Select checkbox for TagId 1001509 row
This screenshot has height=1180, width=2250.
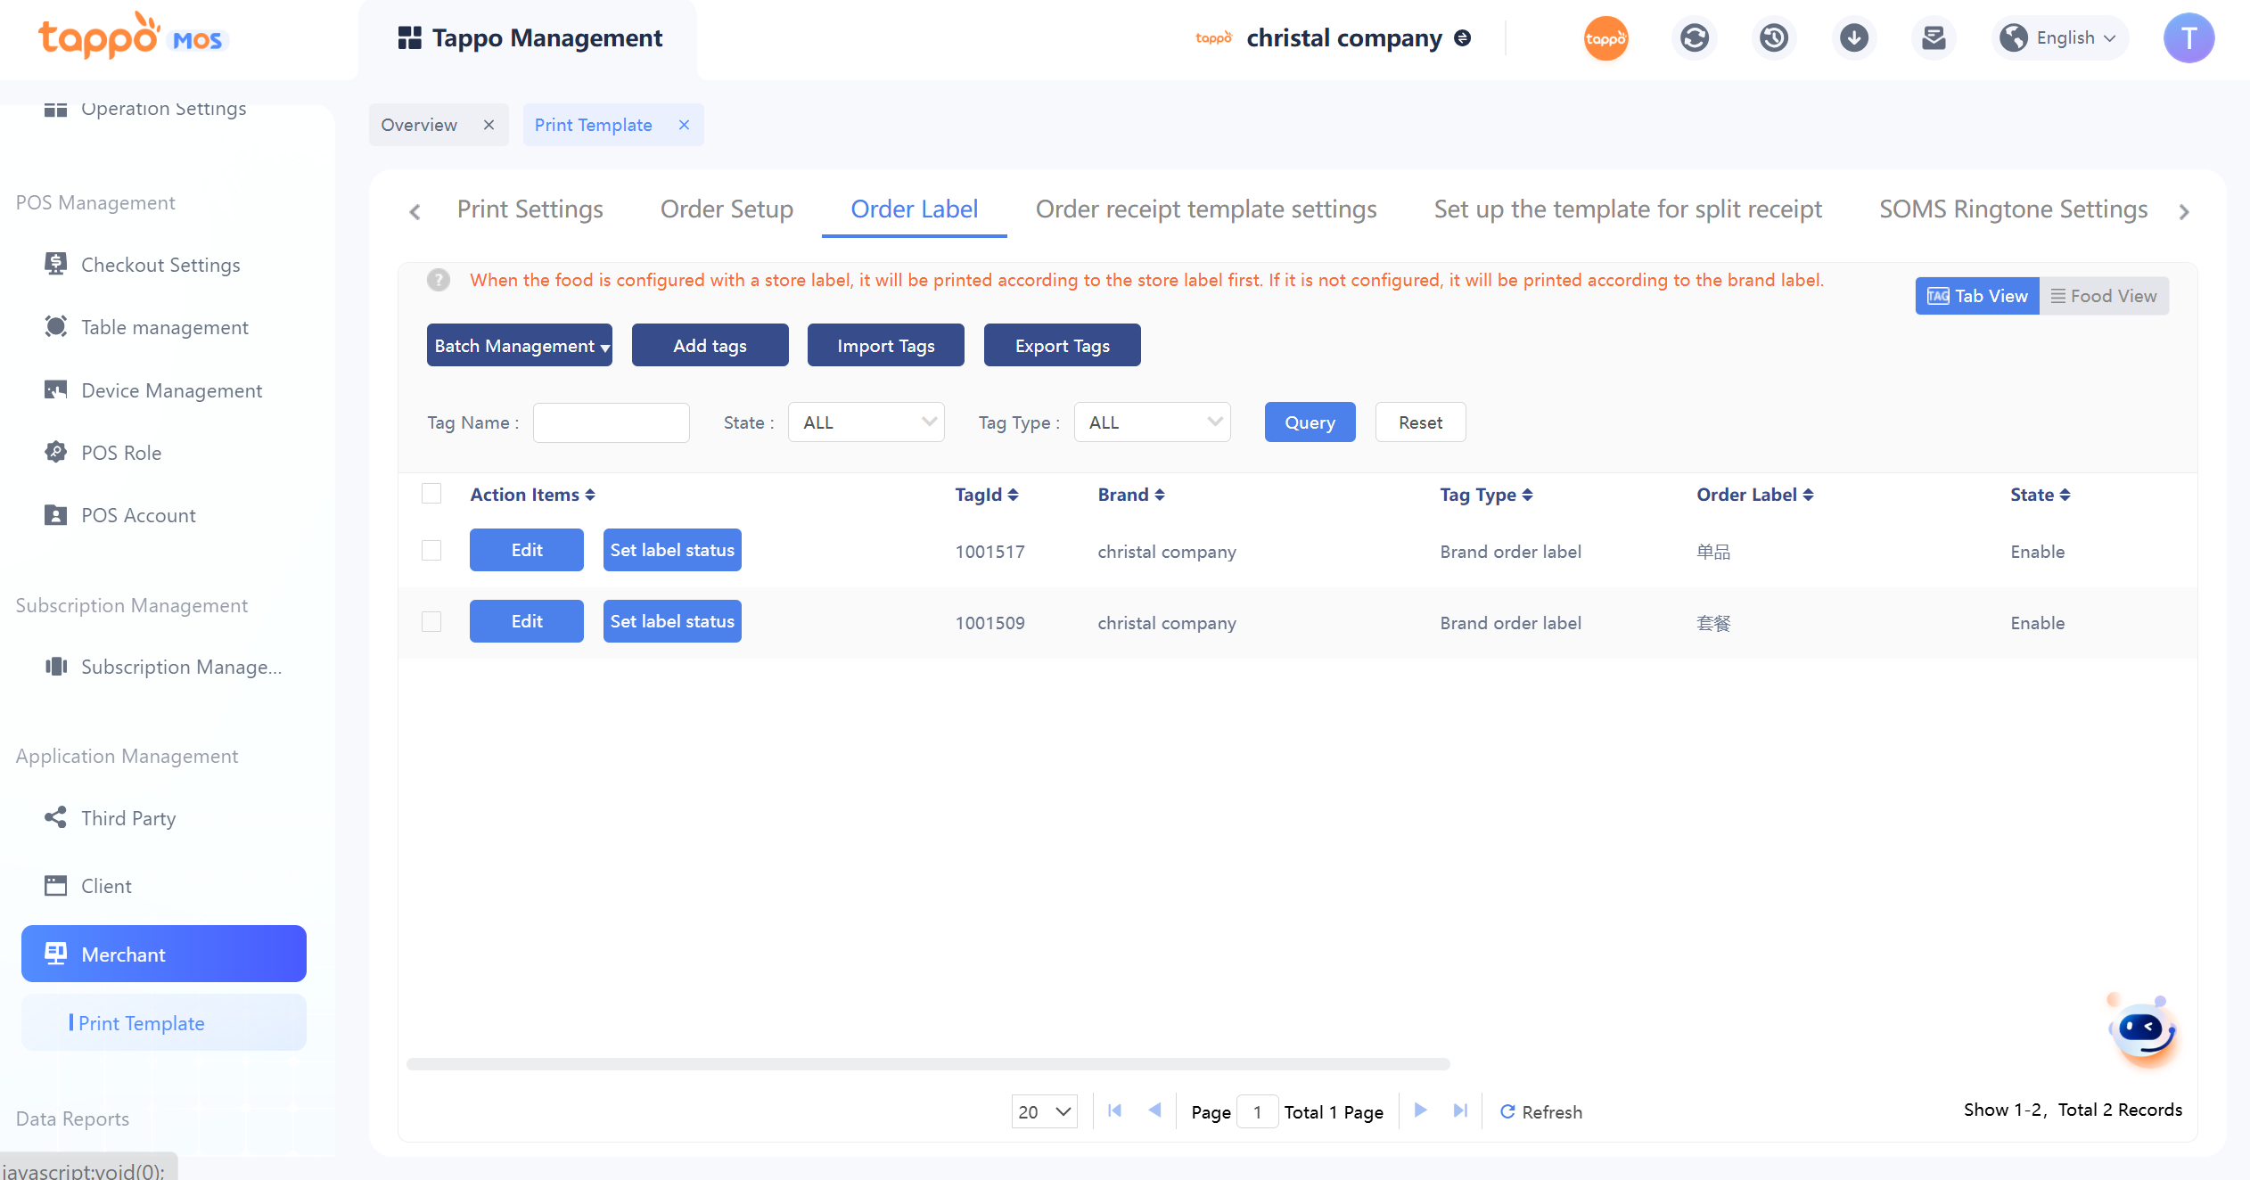coord(431,622)
